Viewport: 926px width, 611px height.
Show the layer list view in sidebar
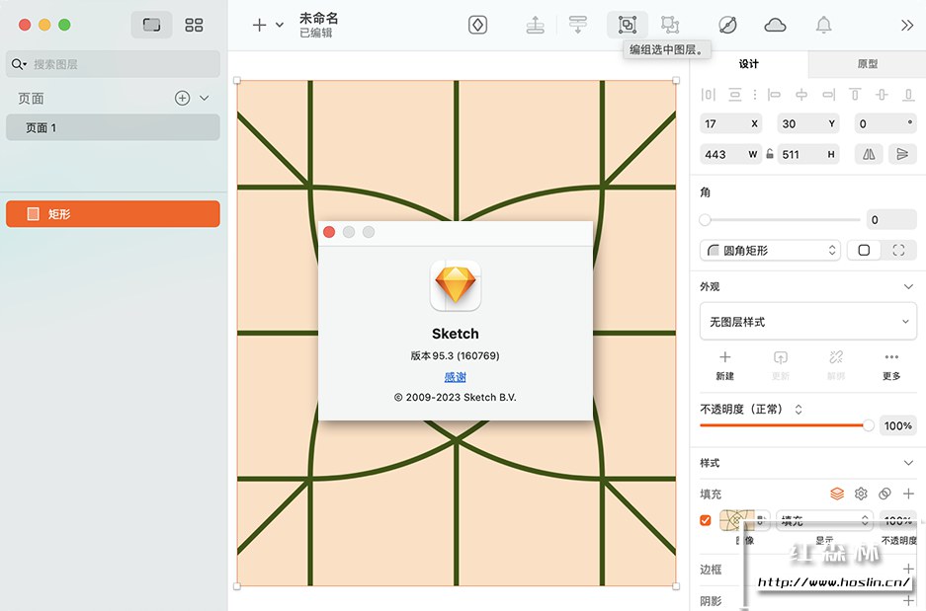(151, 25)
